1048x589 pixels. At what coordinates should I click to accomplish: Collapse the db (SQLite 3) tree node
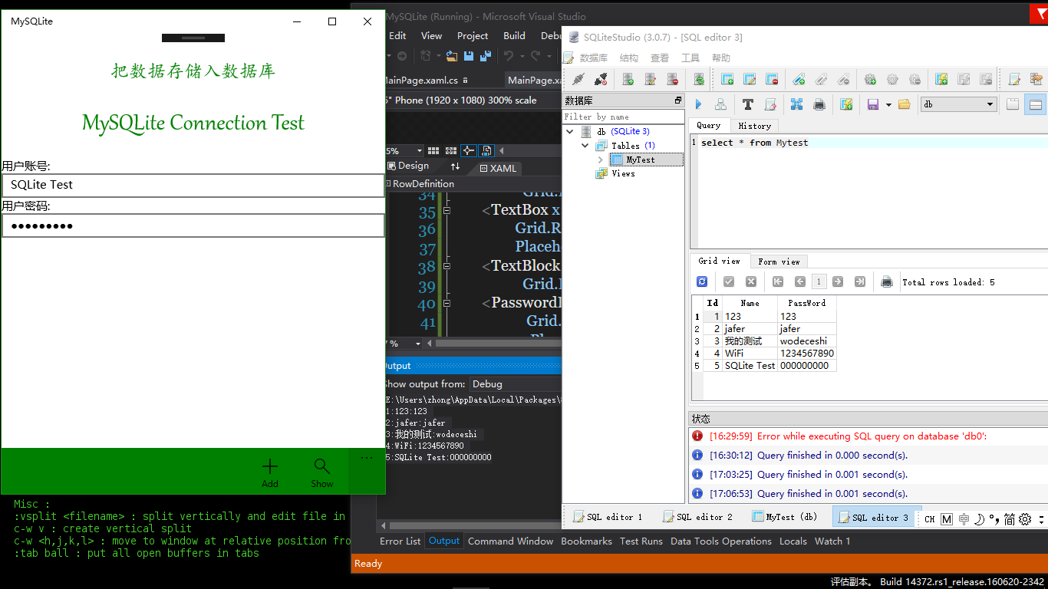[x=570, y=131]
